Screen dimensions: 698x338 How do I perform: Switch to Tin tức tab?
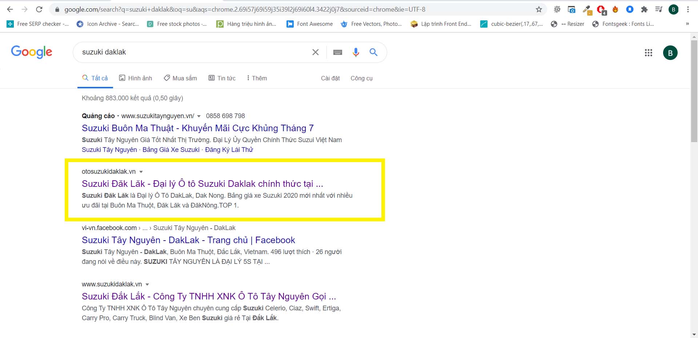pos(222,78)
